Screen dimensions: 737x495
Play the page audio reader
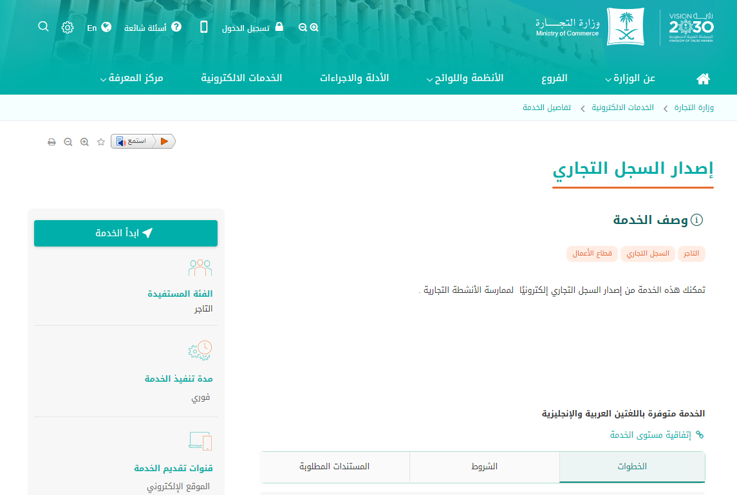[x=165, y=141]
